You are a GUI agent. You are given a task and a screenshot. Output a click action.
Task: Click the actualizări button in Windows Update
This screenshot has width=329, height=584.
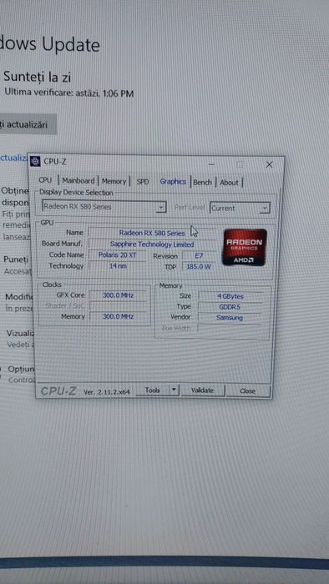(x=28, y=124)
